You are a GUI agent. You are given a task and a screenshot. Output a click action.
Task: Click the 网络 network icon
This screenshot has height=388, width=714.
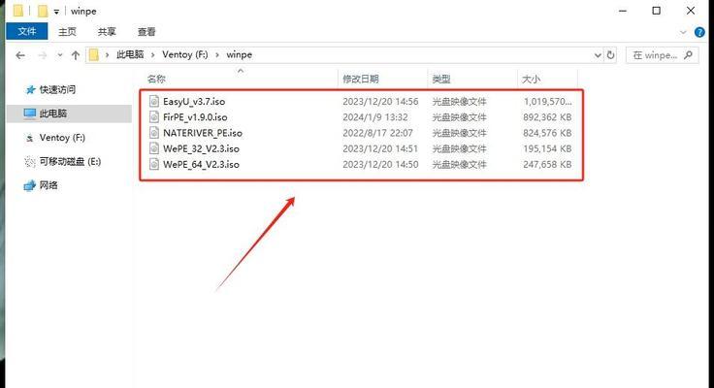(30, 185)
